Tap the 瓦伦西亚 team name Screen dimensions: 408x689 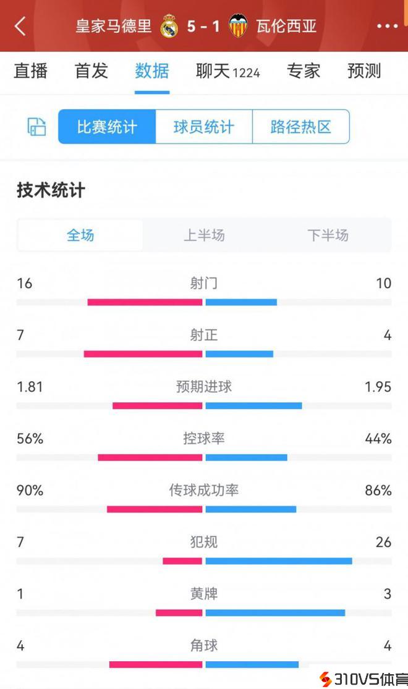click(x=287, y=27)
